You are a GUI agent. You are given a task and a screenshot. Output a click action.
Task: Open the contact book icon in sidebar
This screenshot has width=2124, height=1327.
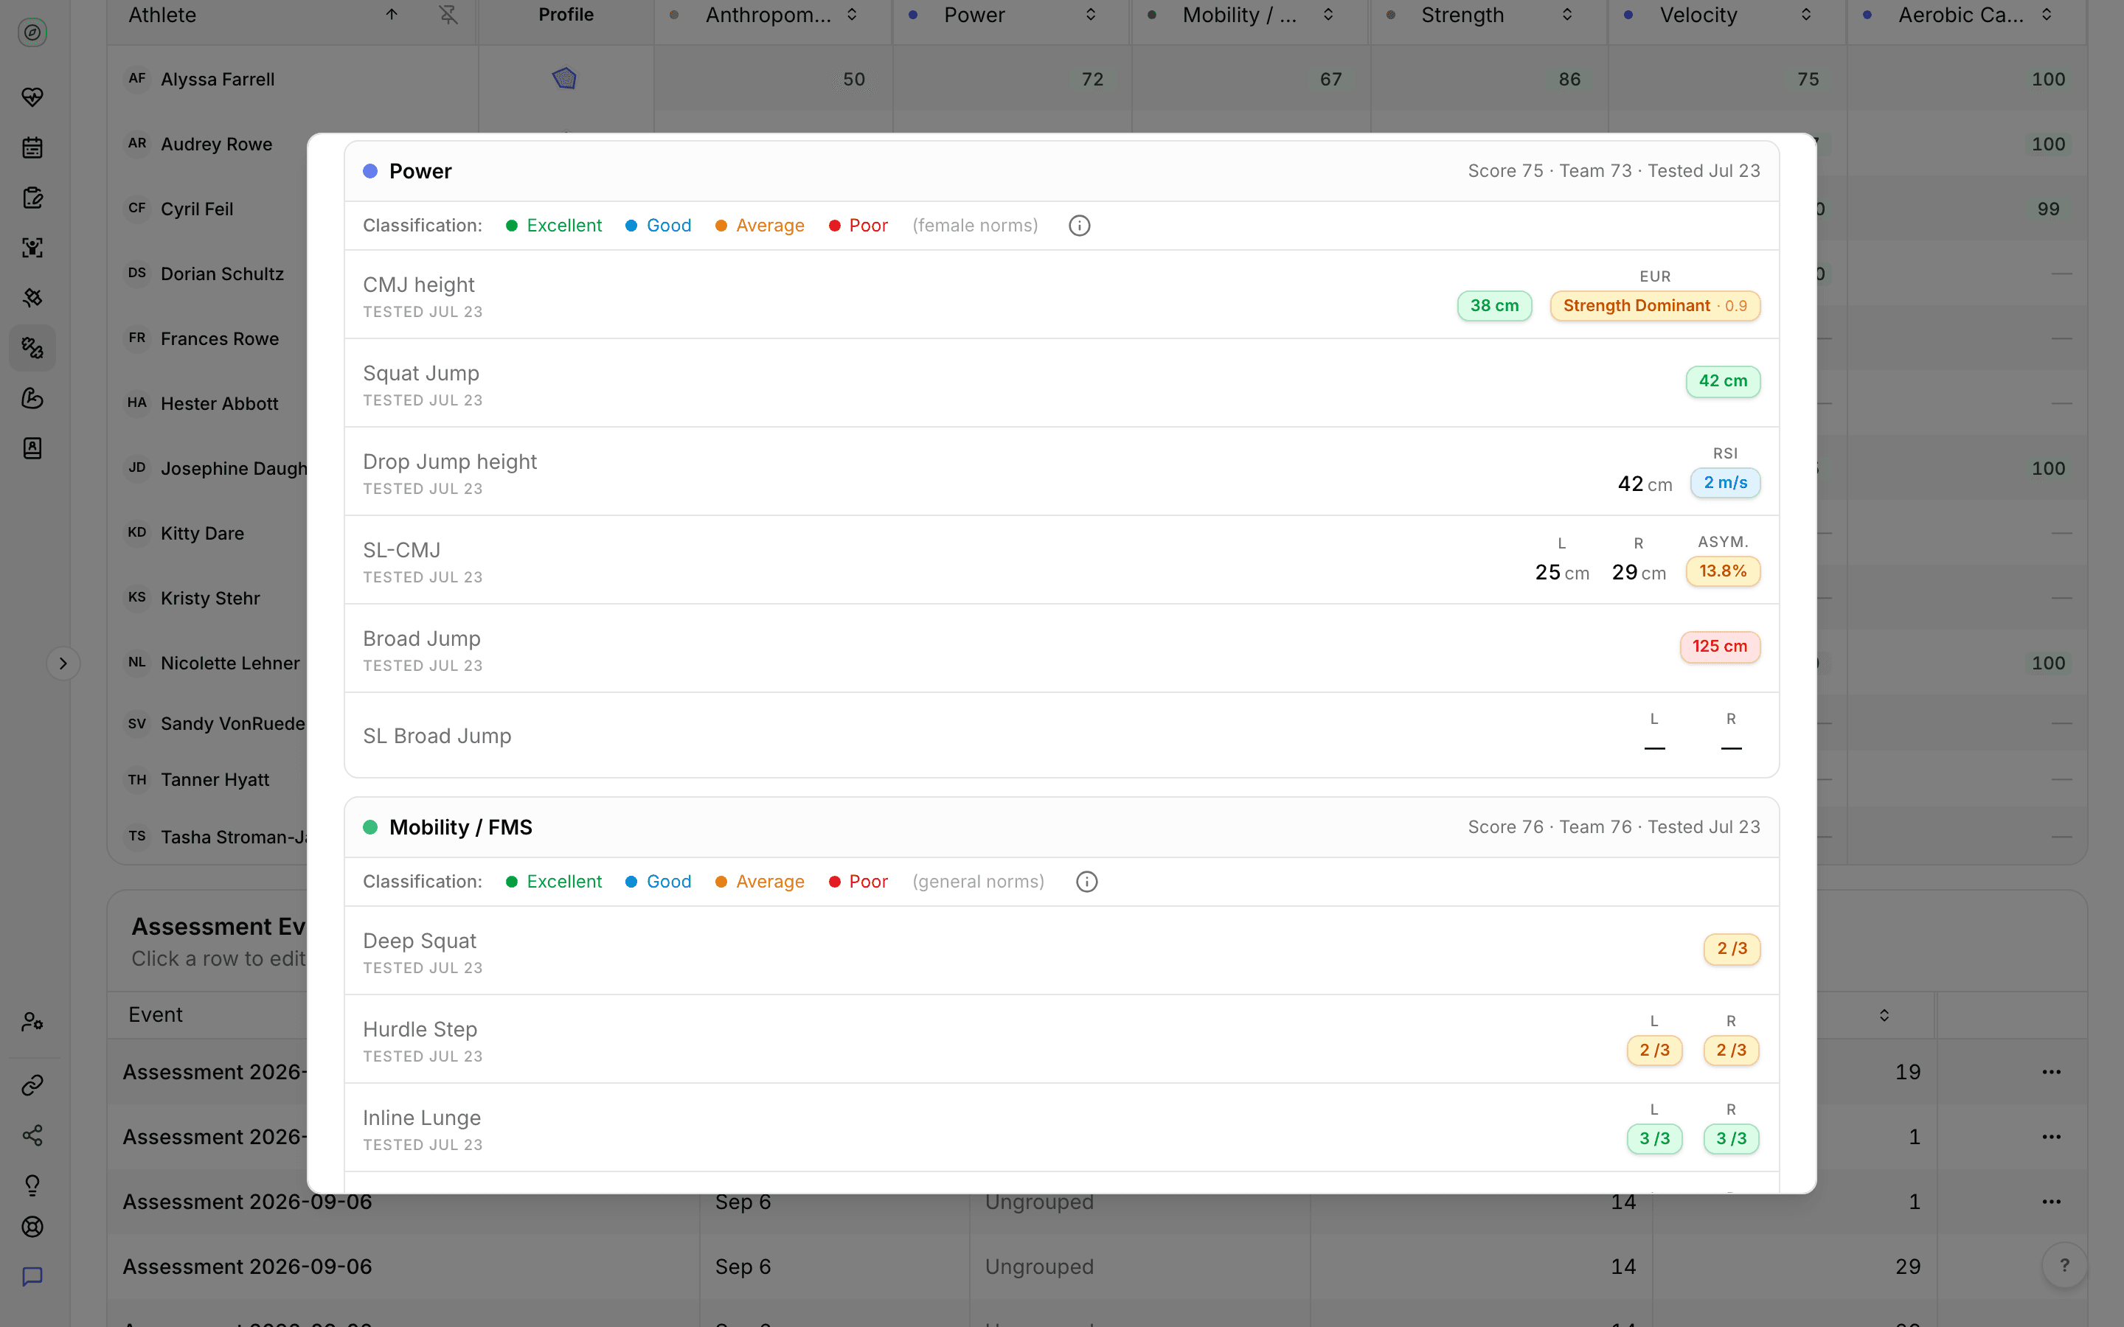32,448
